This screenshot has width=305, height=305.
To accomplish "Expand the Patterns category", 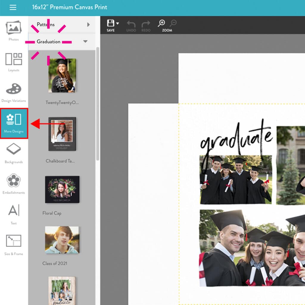I will pos(88,25).
